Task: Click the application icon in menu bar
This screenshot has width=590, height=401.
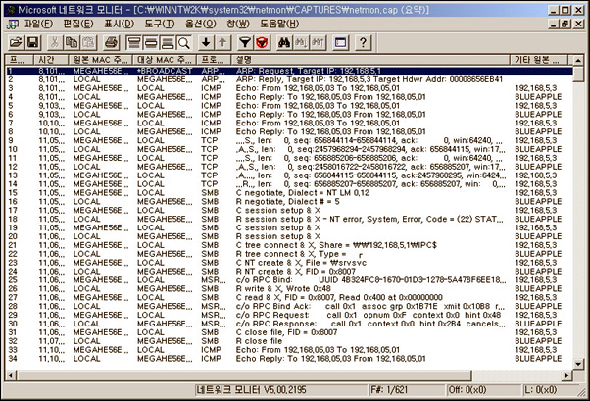Action: pos(12,25)
